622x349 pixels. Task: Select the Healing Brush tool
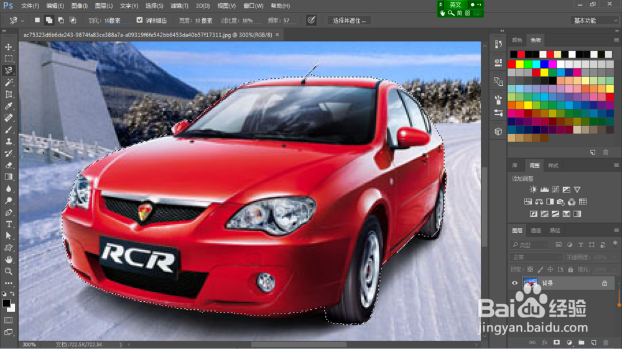coord(8,117)
